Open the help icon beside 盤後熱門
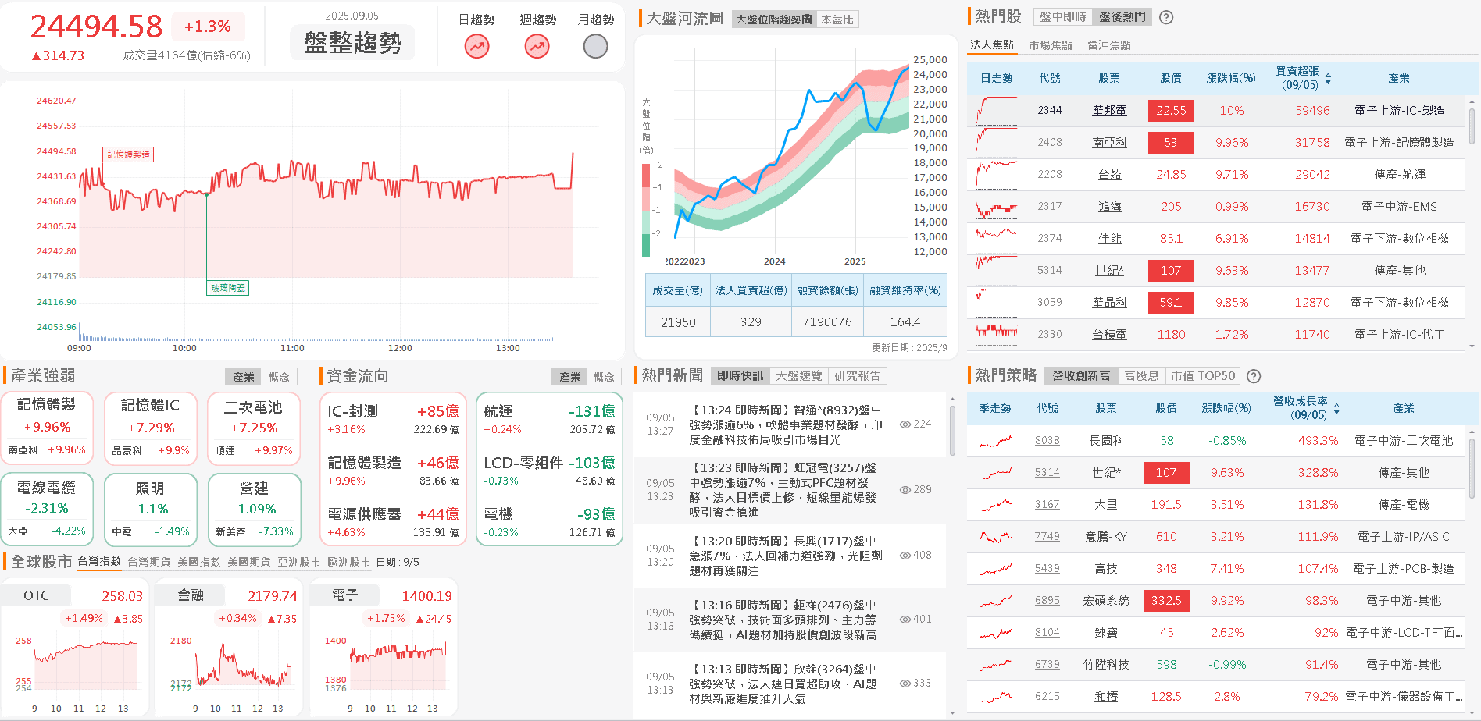 coord(1165,16)
